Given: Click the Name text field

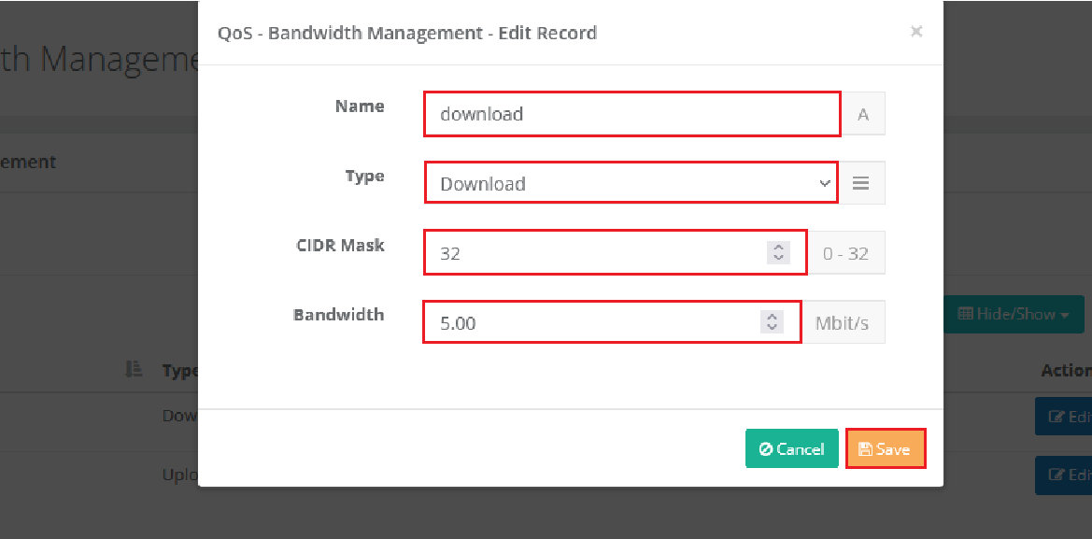Looking at the screenshot, I should tap(631, 114).
